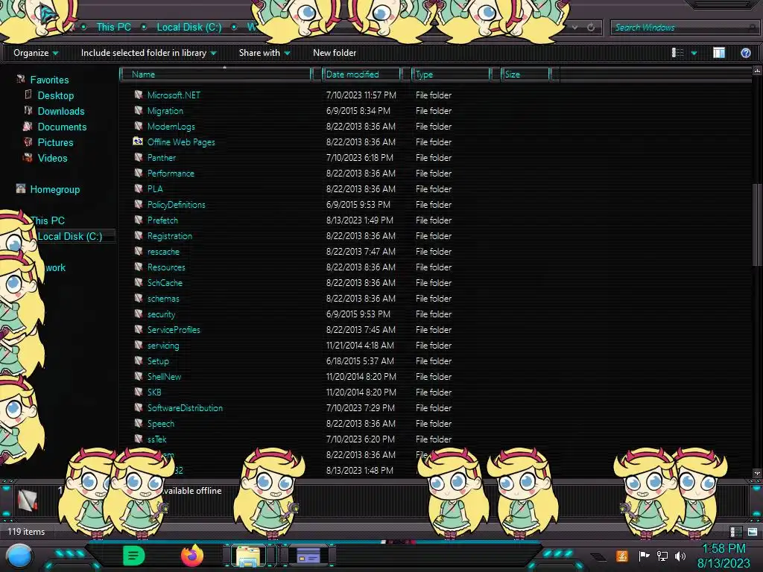This screenshot has height=572, width=763.
Task: Switch to details view in status bar
Action: (735, 532)
